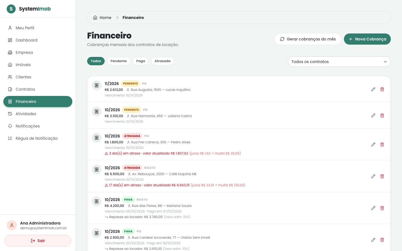Select Financeiro in sidebar

click(x=38, y=102)
